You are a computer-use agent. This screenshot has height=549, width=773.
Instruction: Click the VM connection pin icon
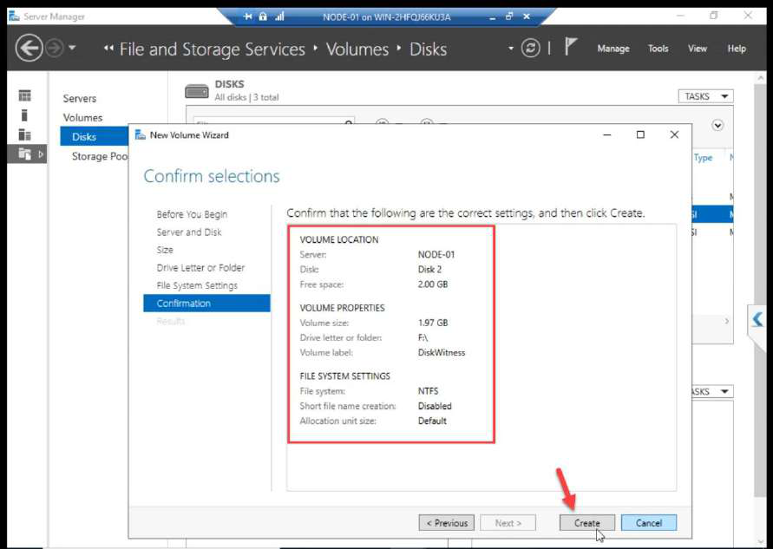click(x=247, y=16)
